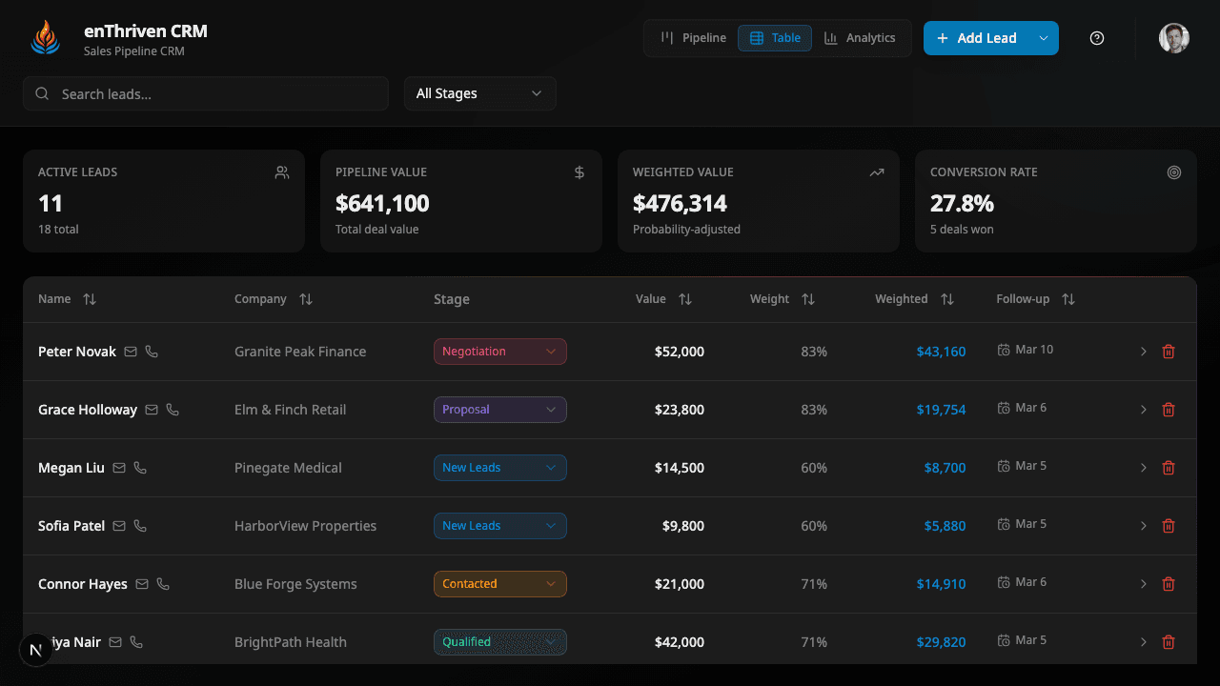Open the All Stages filter dropdown
1220x686 pixels.
pyautogui.click(x=479, y=93)
